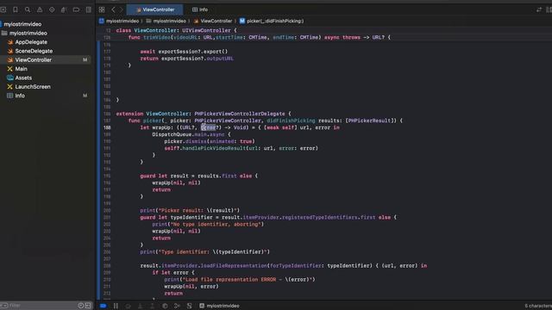This screenshot has height=310, width=552.
Task: Open the Issue navigator warning icon
Action: click(40, 9)
